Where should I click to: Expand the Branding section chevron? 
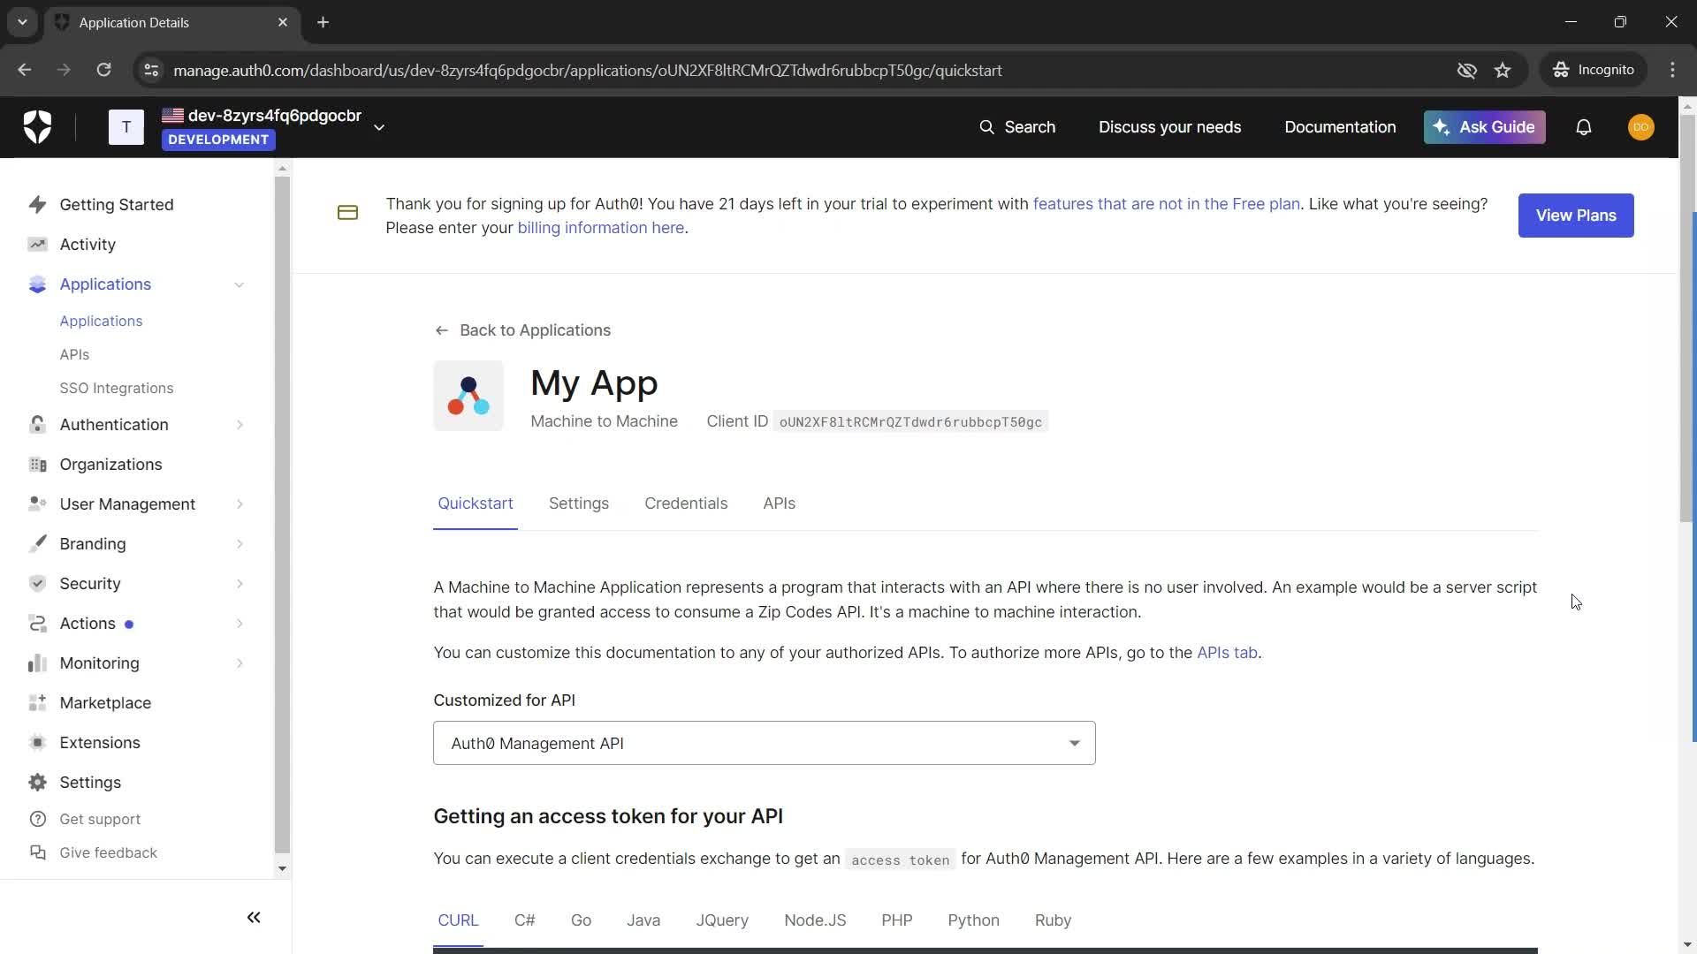click(240, 544)
